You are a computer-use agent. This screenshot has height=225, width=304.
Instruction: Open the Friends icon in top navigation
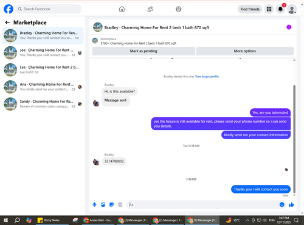click(x=150, y=9)
